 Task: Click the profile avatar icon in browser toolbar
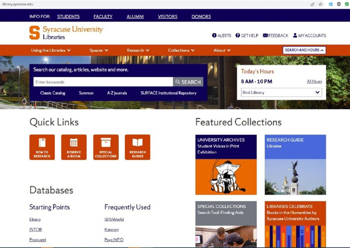(339, 4)
